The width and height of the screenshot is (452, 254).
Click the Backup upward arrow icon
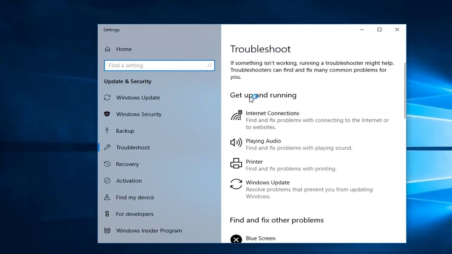pyautogui.click(x=107, y=131)
